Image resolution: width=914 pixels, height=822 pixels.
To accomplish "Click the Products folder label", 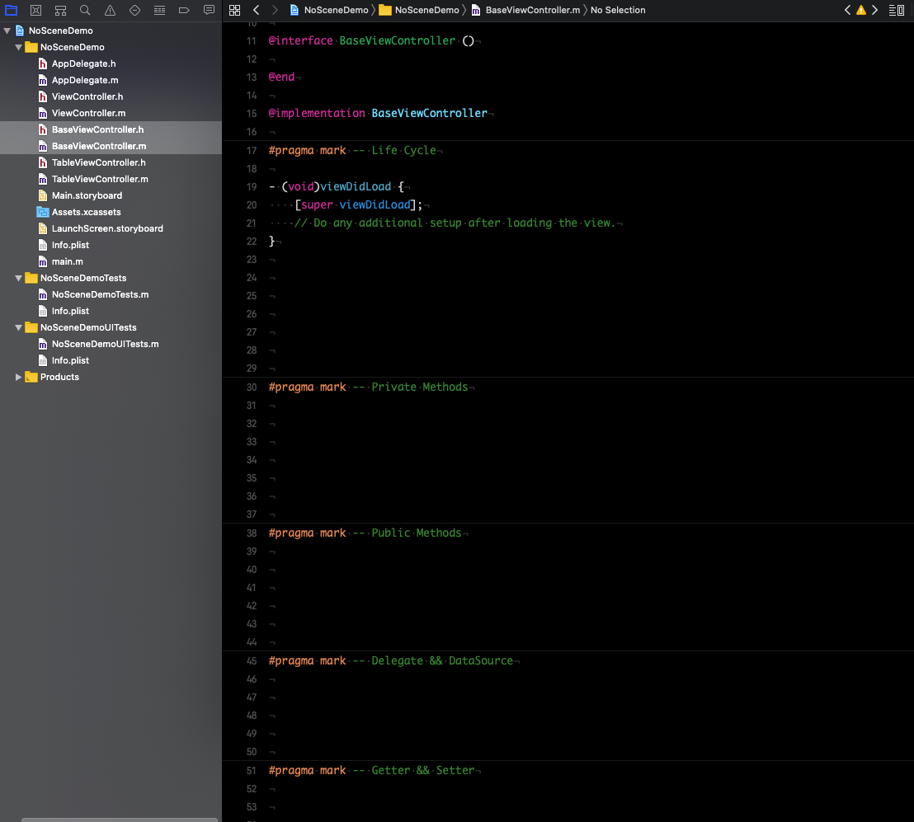I will (x=59, y=377).
